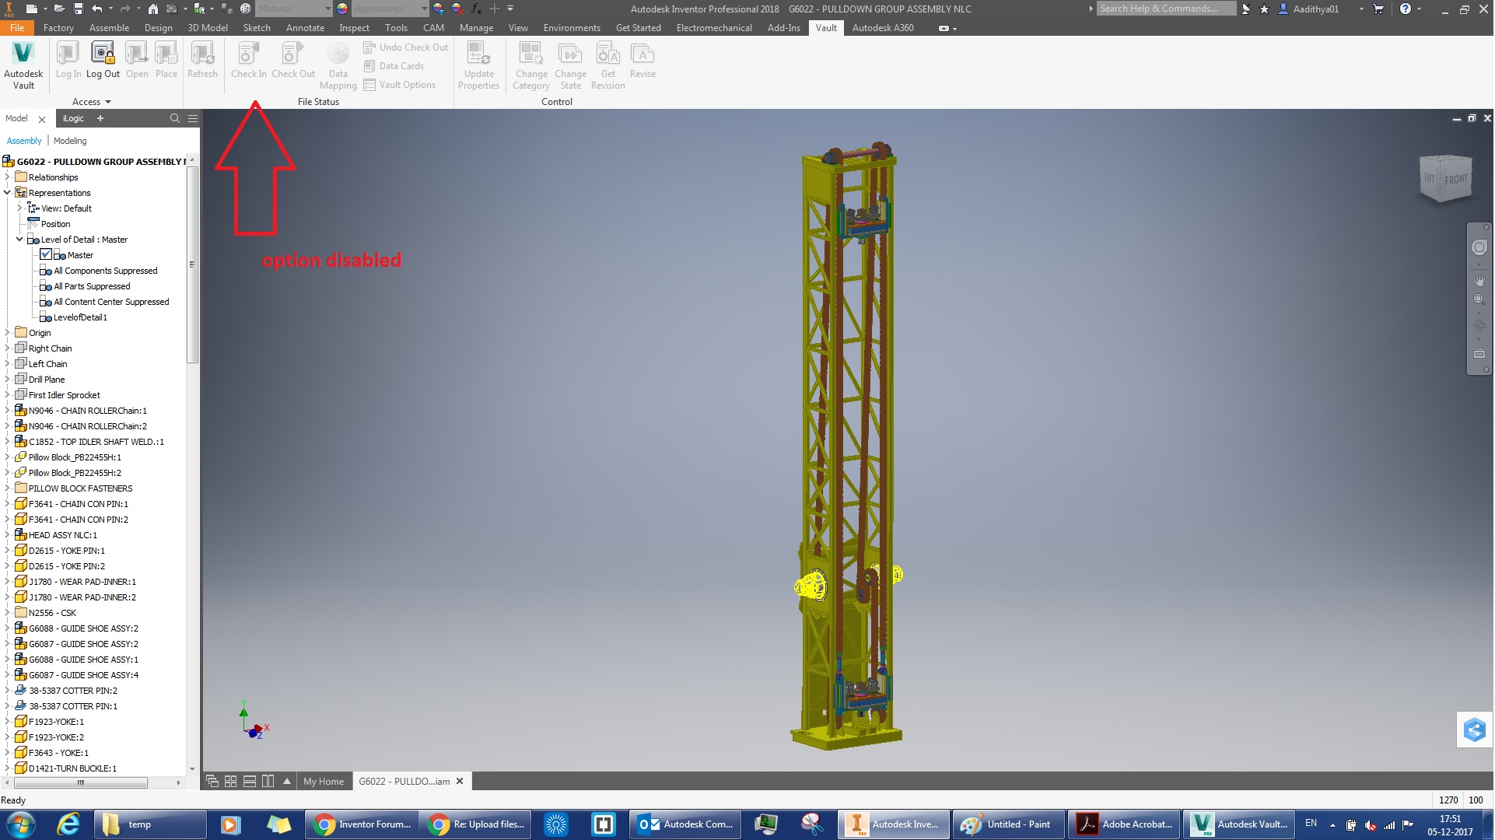Click the ViewCube FRONT face
The image size is (1495, 840).
coord(1455,180)
